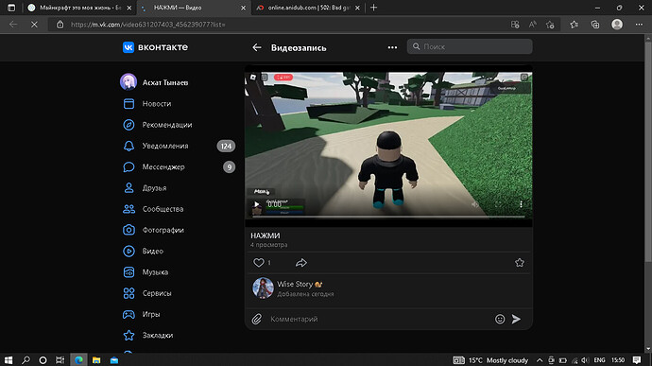Open File Explorer from taskbar
Image resolution: width=652 pixels, height=366 pixels.
(96, 360)
